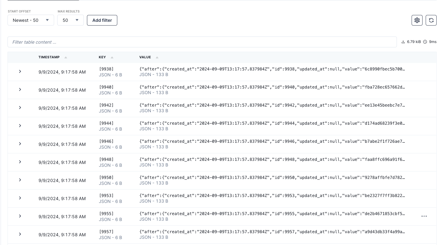The image size is (441, 245).
Task: Click the timestamp in the 9938 row
Action: pyautogui.click(x=62, y=72)
